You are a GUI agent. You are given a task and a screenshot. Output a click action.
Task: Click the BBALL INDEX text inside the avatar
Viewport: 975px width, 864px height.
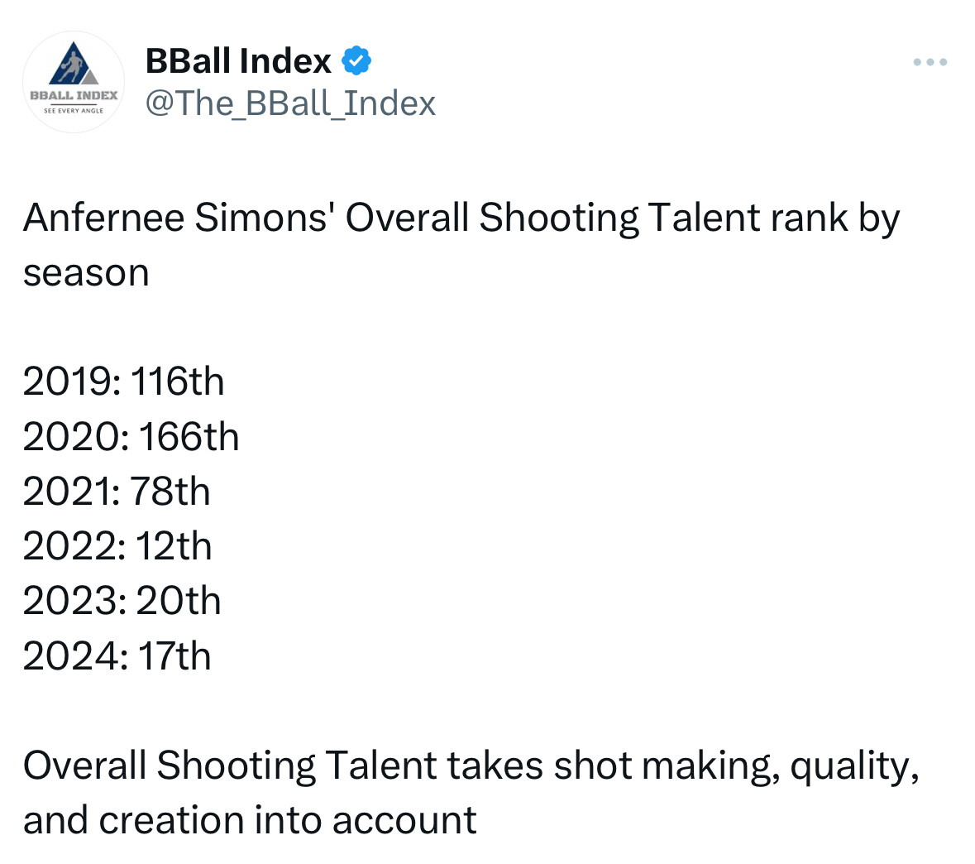point(74,95)
